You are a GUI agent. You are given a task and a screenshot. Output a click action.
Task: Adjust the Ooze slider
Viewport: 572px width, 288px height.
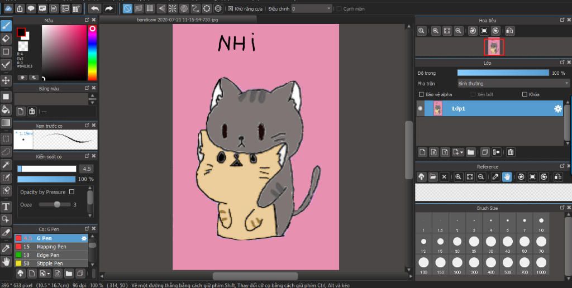pyautogui.click(x=55, y=204)
